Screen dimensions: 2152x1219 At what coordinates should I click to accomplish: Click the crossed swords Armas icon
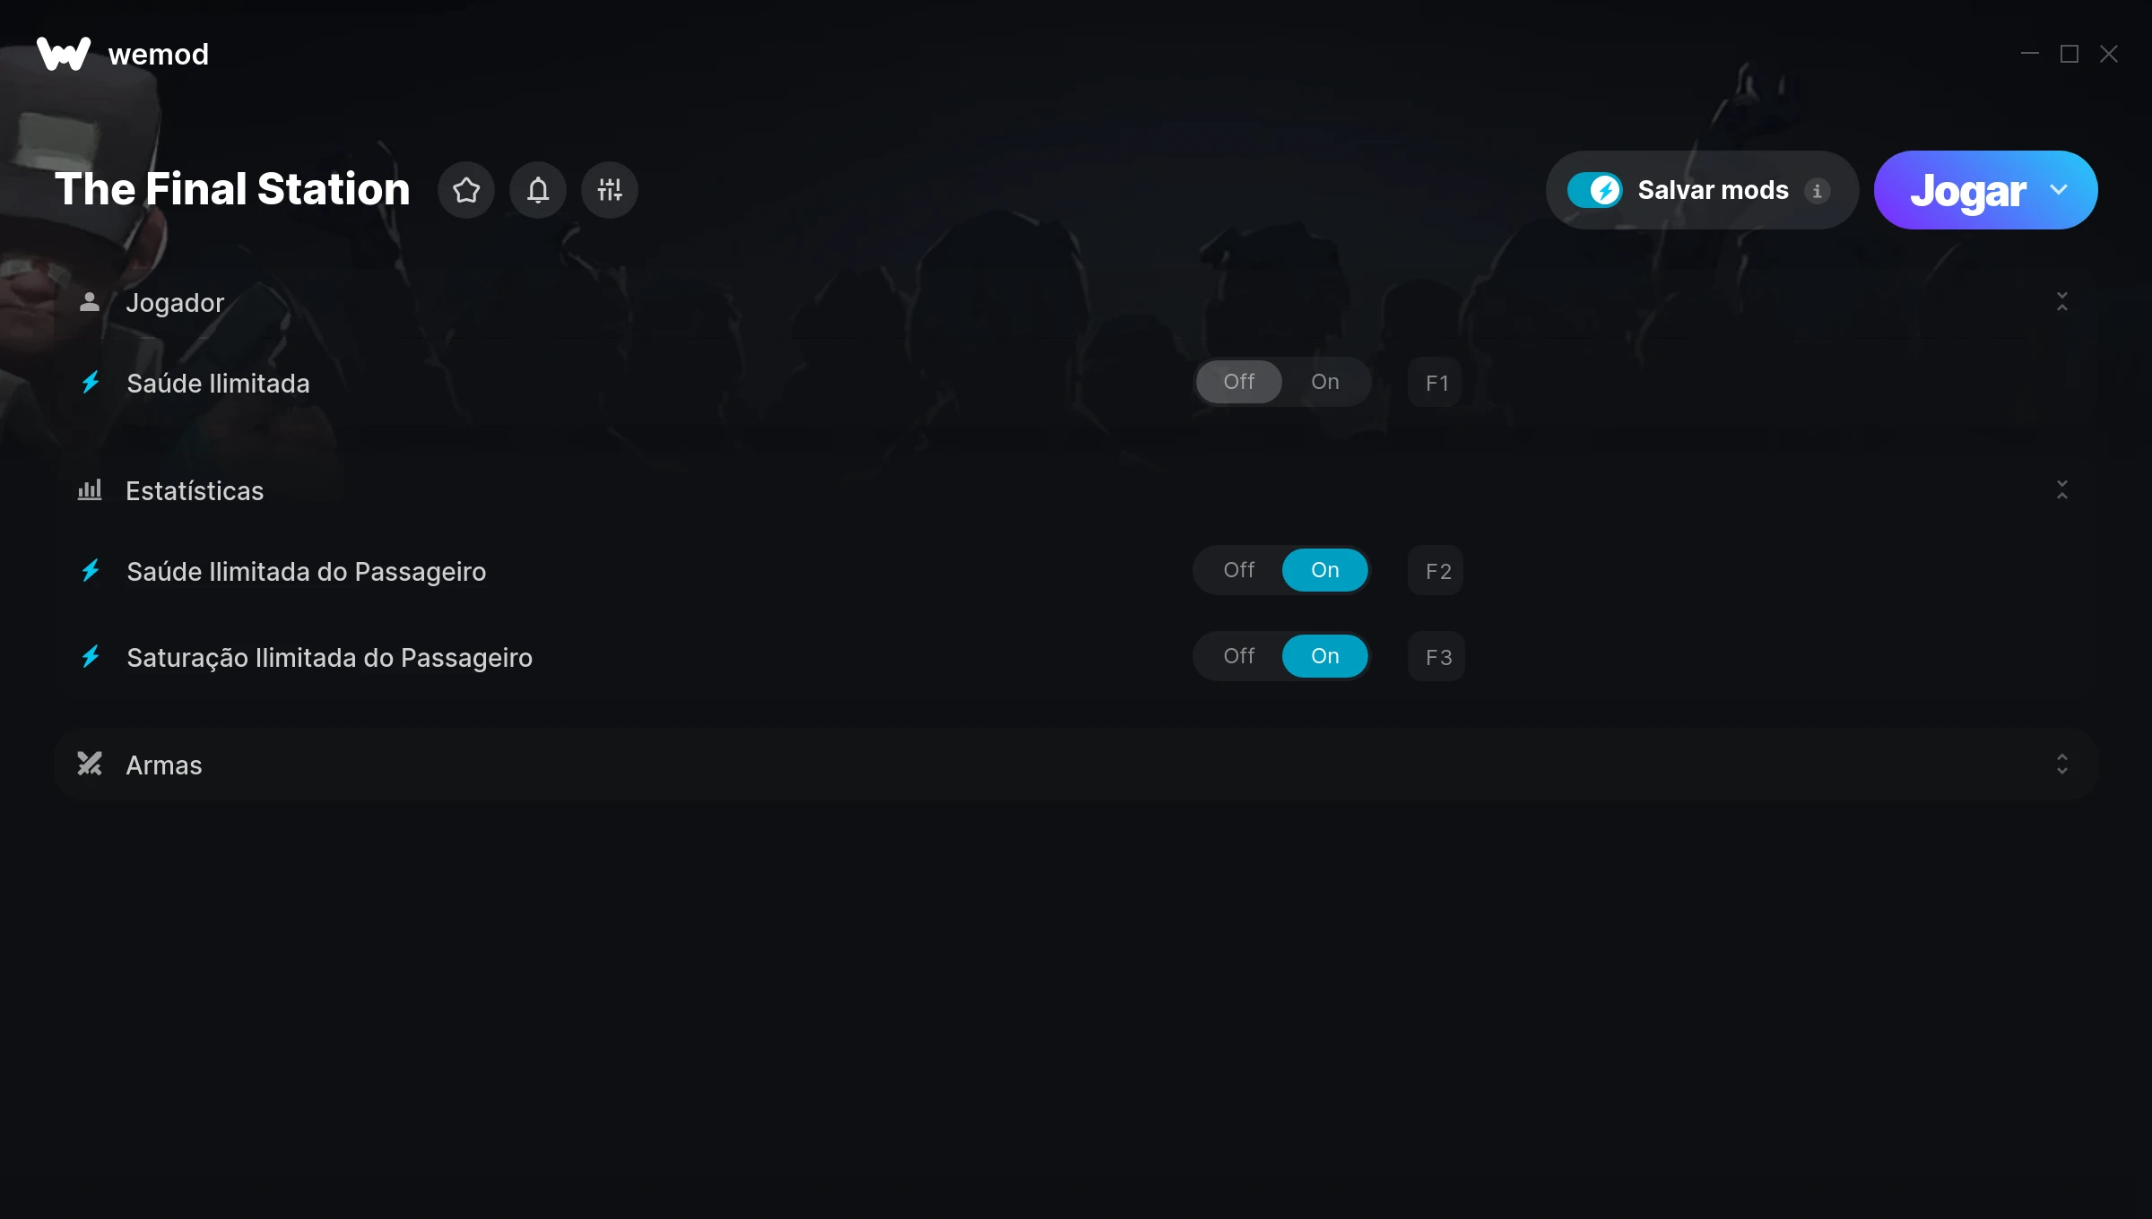pyautogui.click(x=90, y=764)
